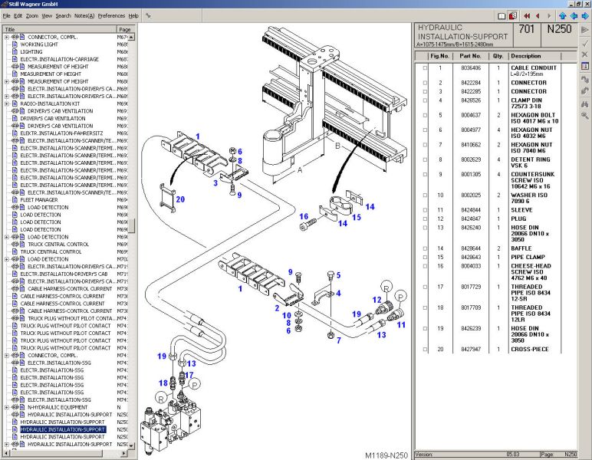
Task: Click the red multi-page view icon
Action: 512,15
